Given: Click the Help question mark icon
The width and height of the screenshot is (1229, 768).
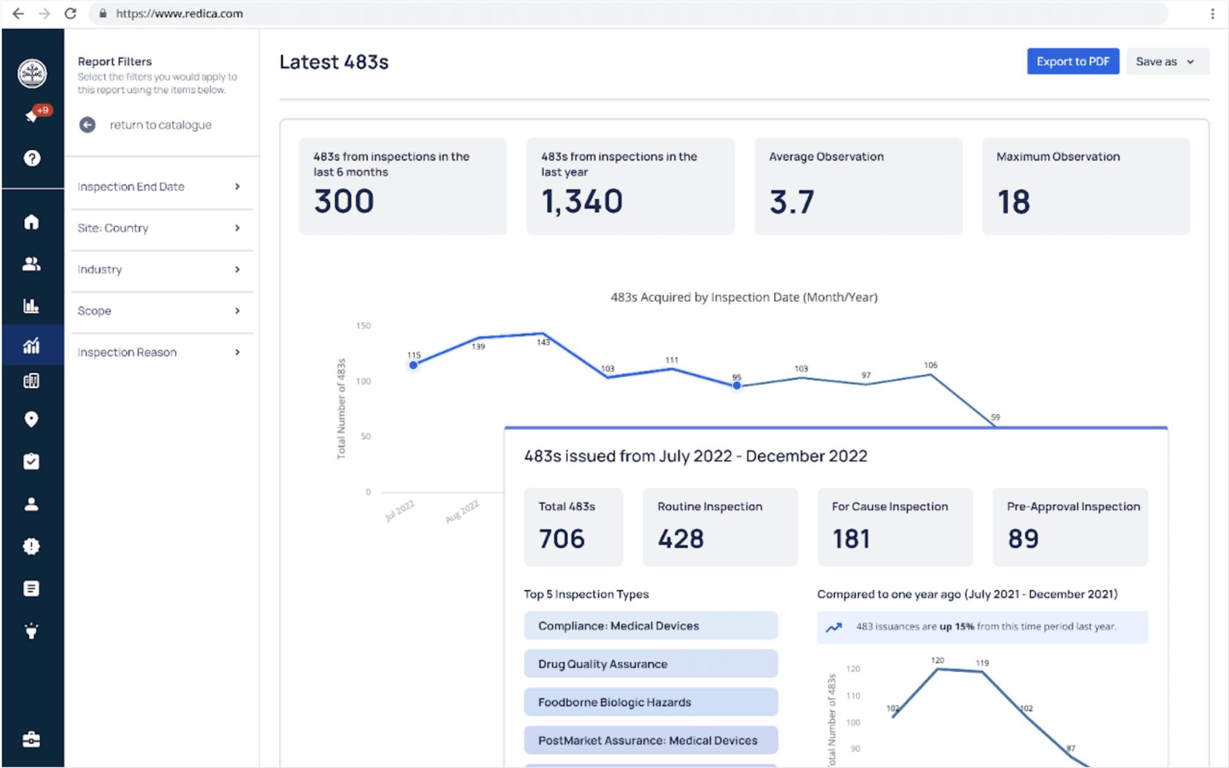Looking at the screenshot, I should pos(30,158).
